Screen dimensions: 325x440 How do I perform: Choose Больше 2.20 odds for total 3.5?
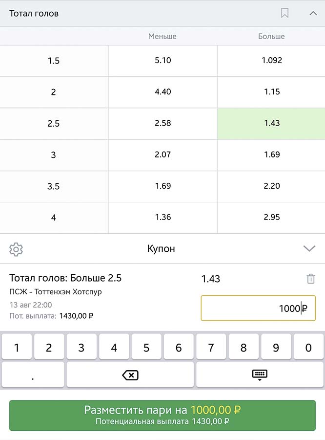point(271,186)
